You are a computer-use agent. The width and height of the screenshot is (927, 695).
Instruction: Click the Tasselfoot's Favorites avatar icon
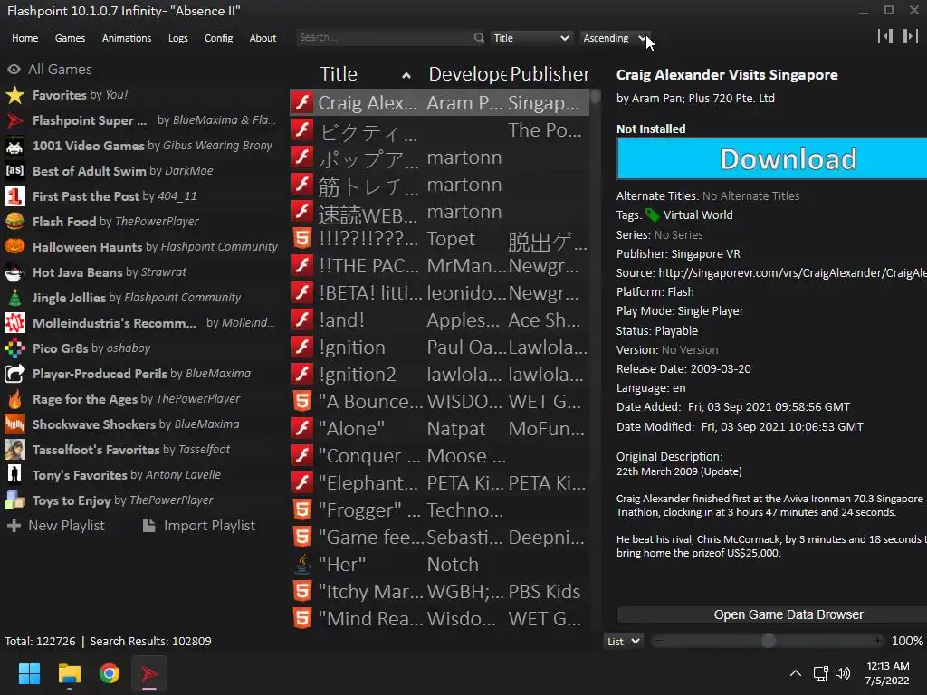point(14,450)
